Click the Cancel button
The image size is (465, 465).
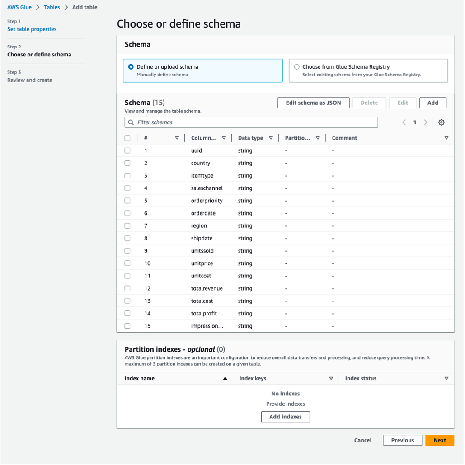(363, 441)
